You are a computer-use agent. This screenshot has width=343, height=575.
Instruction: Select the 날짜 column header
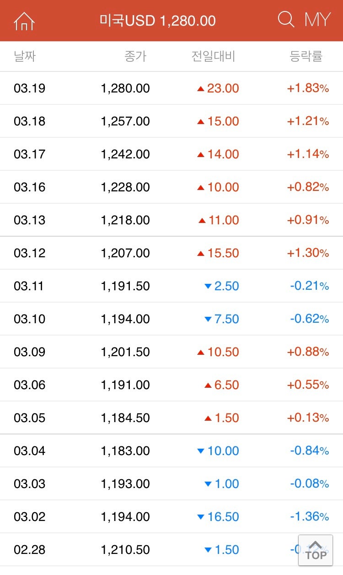[25, 56]
